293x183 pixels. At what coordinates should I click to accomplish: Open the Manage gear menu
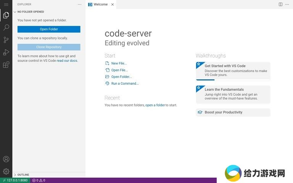[x=6, y=172]
